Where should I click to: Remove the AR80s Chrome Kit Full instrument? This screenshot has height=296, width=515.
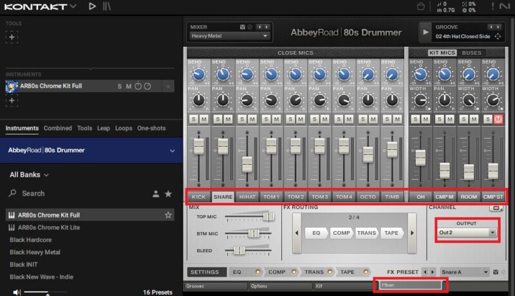pyautogui.click(x=168, y=86)
